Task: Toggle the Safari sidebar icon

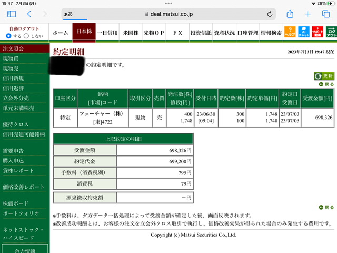Action: point(12,14)
